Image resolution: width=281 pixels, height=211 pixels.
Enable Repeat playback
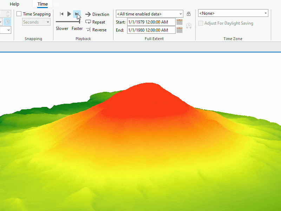95,22
